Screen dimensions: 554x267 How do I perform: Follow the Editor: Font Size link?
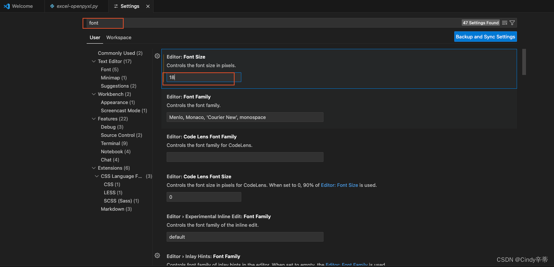click(339, 185)
